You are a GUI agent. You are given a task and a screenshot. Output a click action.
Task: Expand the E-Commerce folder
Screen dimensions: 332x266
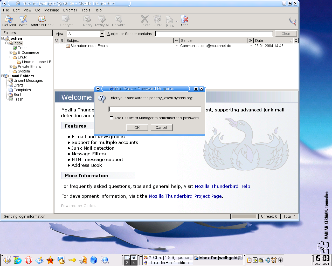point(11,52)
